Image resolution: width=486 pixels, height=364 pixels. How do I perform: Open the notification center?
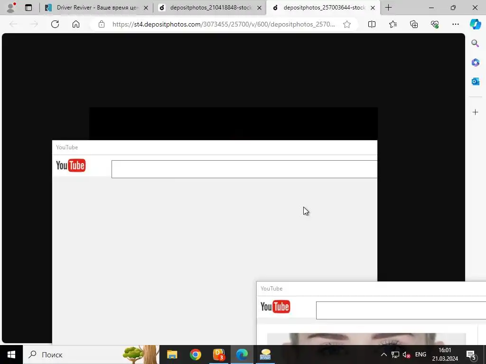[x=471, y=355]
